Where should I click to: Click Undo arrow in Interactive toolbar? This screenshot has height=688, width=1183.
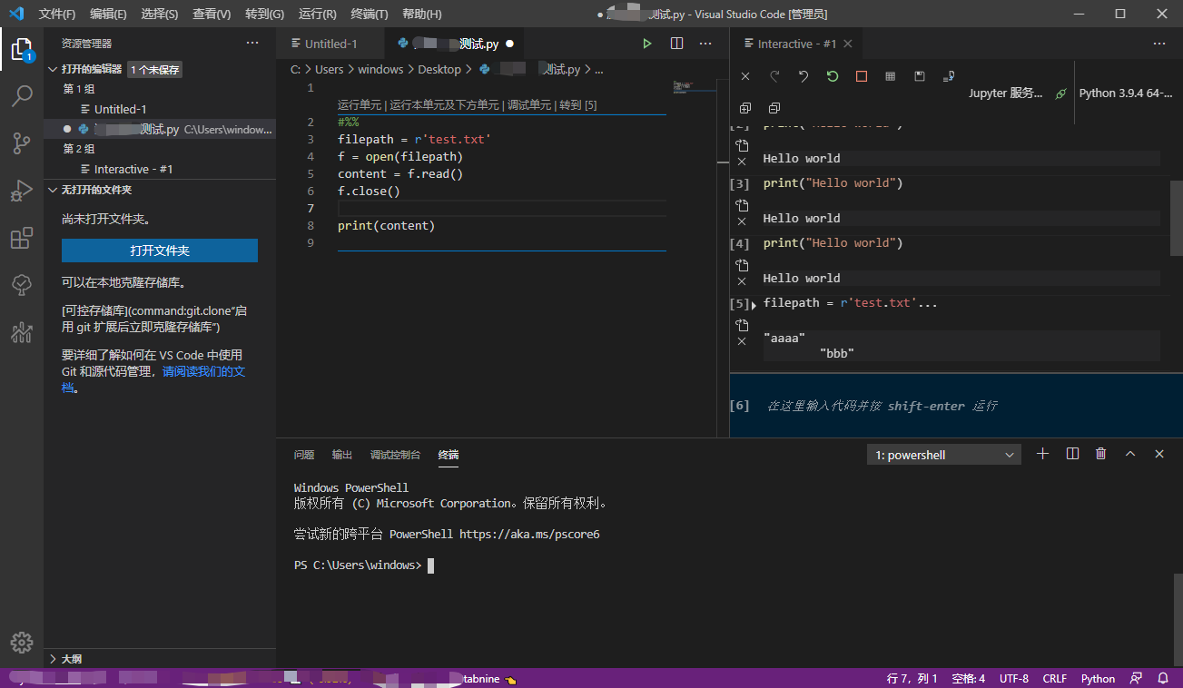[x=803, y=76]
